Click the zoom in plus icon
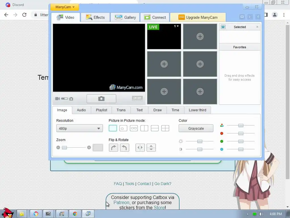Viewport: 290px width, 218px height. [x=89, y=148]
